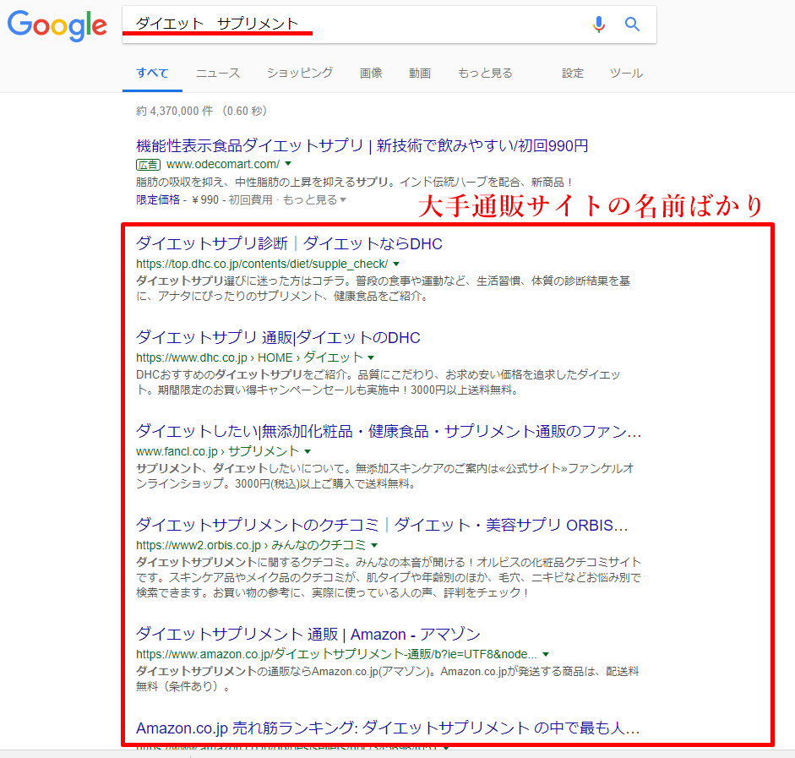The image size is (795, 758).
Task: Open result ダイエットサプリ診断｜ダイエットならDHC
Action: [289, 243]
